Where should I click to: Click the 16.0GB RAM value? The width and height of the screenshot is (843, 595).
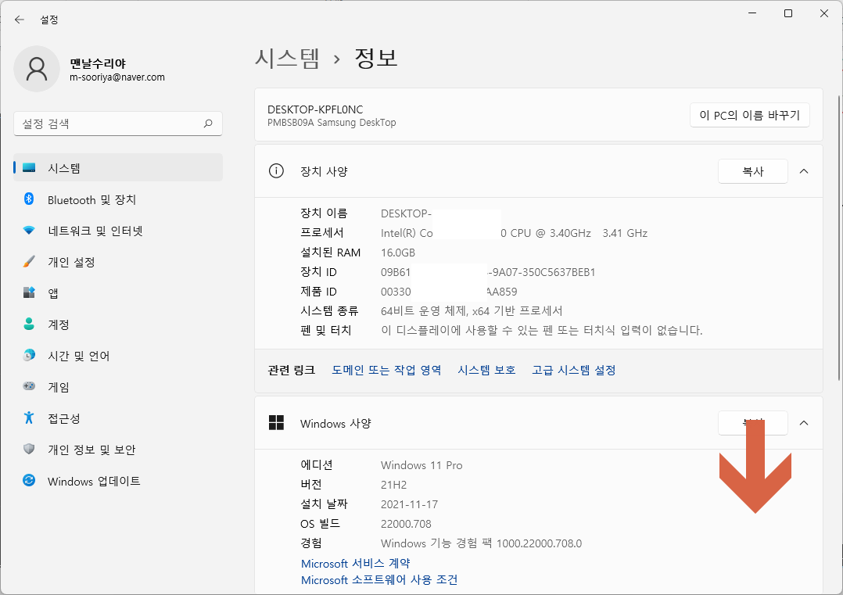pos(398,253)
